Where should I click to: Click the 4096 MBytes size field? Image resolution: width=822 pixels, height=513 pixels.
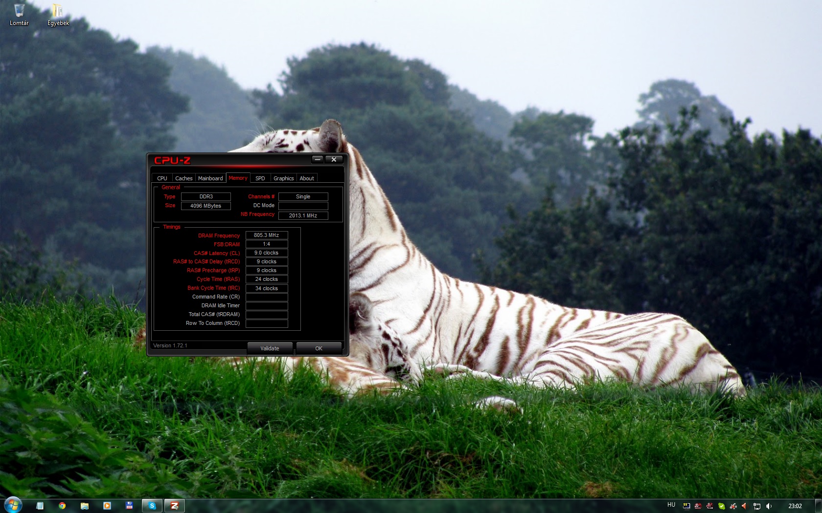click(206, 206)
